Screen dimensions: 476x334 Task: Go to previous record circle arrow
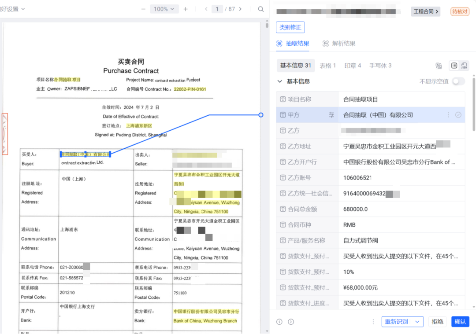coord(279,322)
